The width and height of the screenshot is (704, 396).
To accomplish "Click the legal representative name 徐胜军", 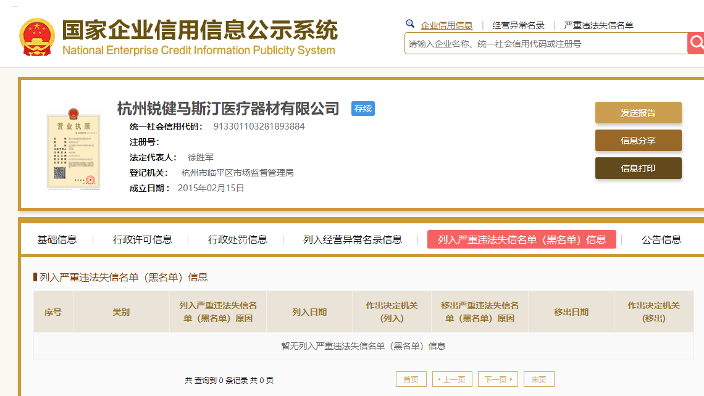I will (x=200, y=157).
